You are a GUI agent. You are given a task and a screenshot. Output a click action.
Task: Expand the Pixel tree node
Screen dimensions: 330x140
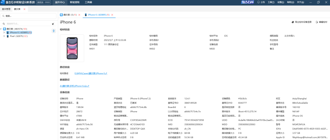click(x=4, y=36)
